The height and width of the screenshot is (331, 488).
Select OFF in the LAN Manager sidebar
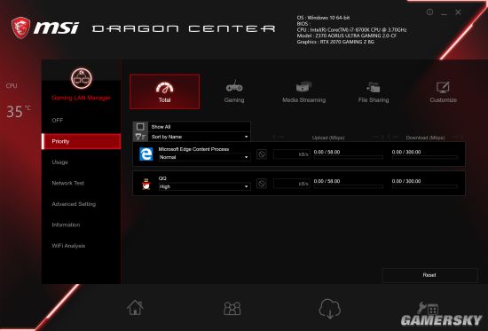click(x=58, y=121)
